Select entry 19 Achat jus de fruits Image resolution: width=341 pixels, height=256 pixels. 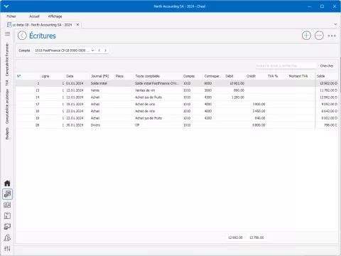coord(177,118)
